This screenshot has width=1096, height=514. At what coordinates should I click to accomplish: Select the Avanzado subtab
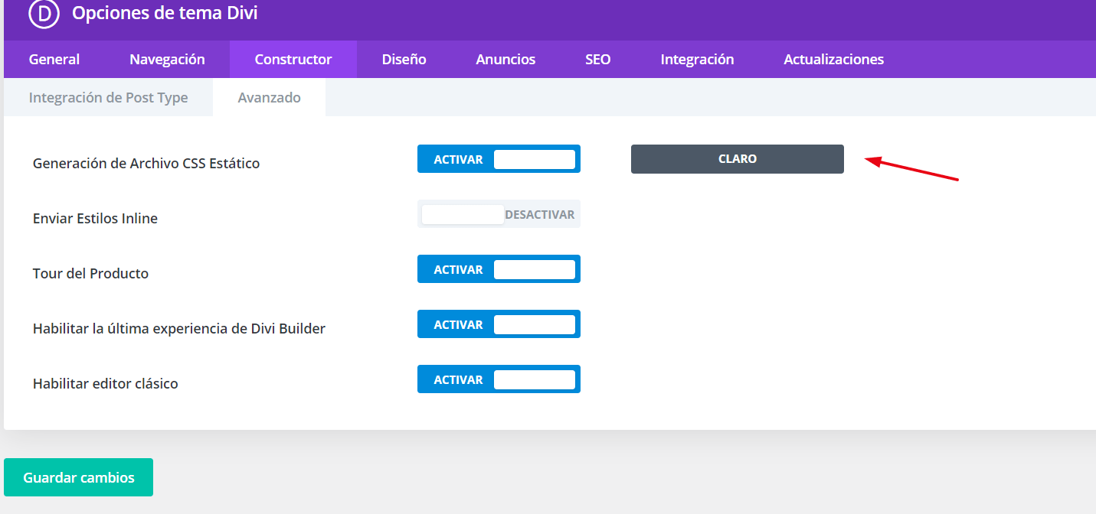270,98
